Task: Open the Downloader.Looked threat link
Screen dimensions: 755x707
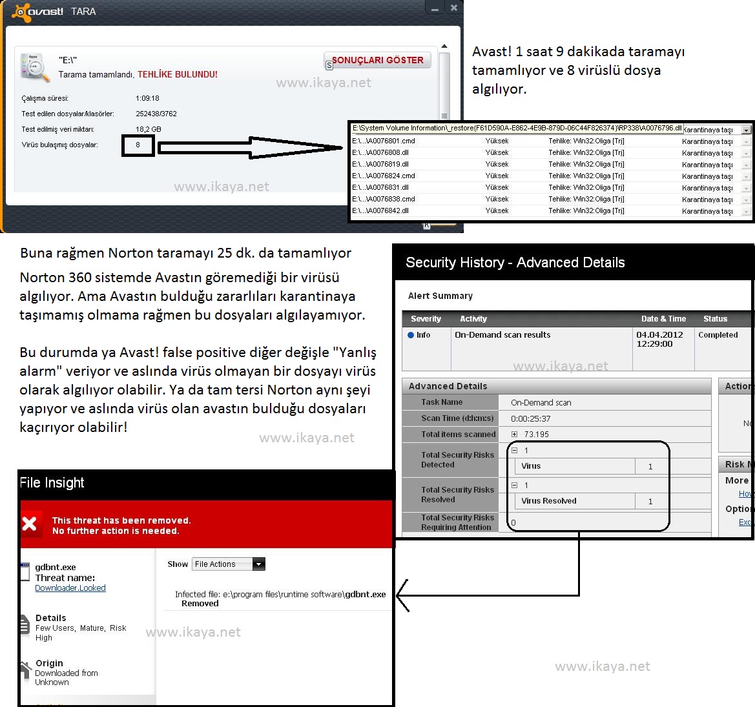Action: 70,588
